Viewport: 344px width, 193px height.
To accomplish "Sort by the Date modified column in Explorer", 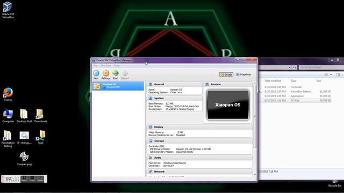I will (x=273, y=81).
